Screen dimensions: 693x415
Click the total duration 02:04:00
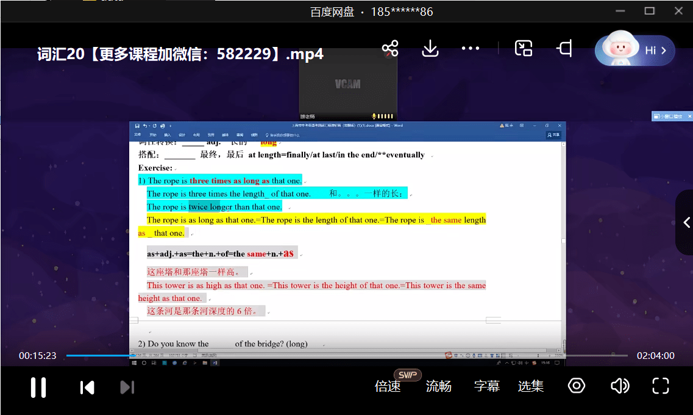coord(655,356)
